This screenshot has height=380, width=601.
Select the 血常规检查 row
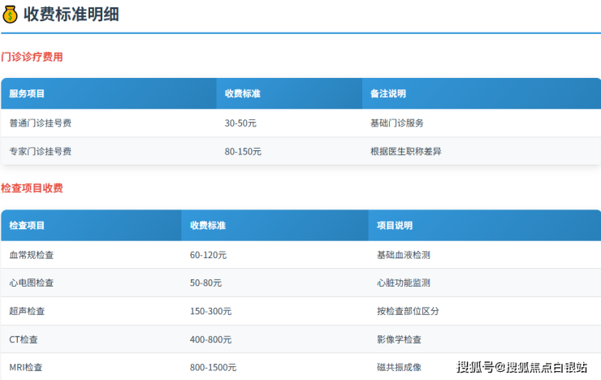[x=32, y=255]
